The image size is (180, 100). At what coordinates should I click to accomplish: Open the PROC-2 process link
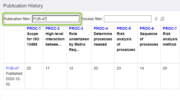53,28
